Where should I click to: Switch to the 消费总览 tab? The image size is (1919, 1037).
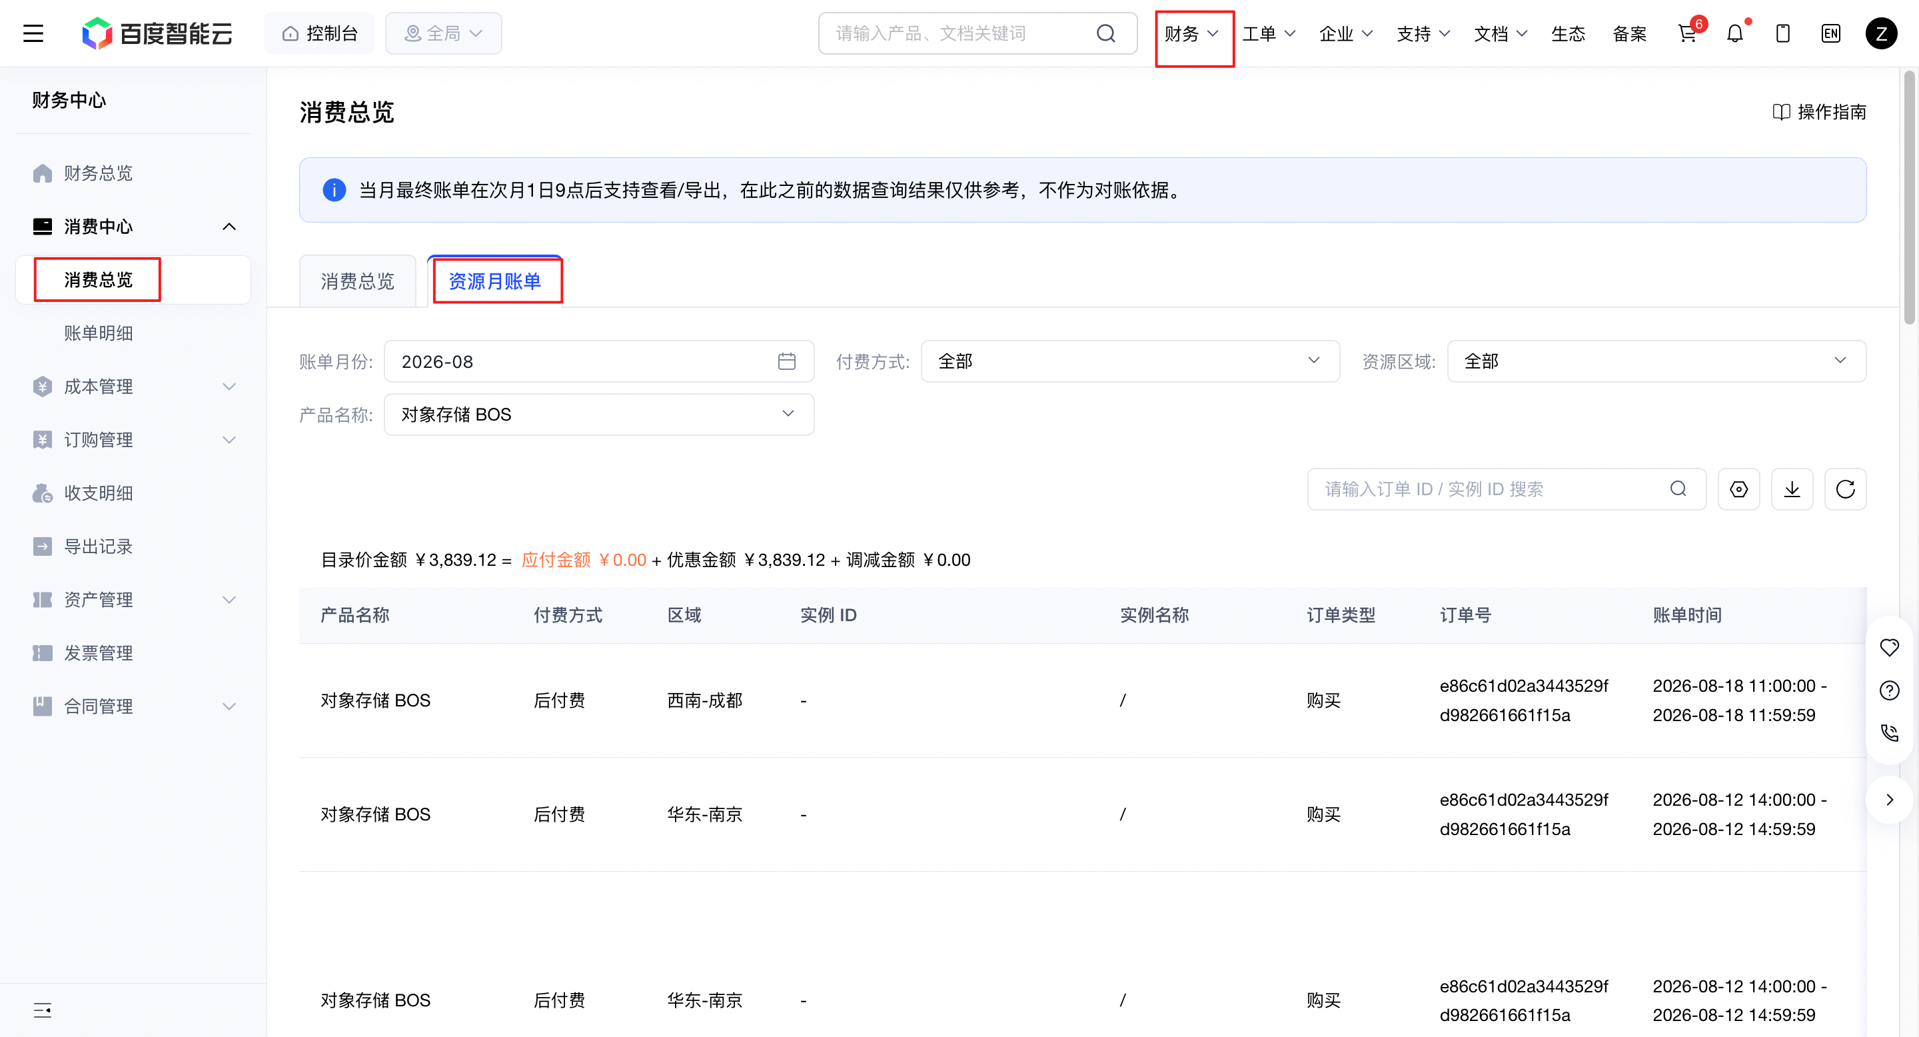click(x=357, y=281)
